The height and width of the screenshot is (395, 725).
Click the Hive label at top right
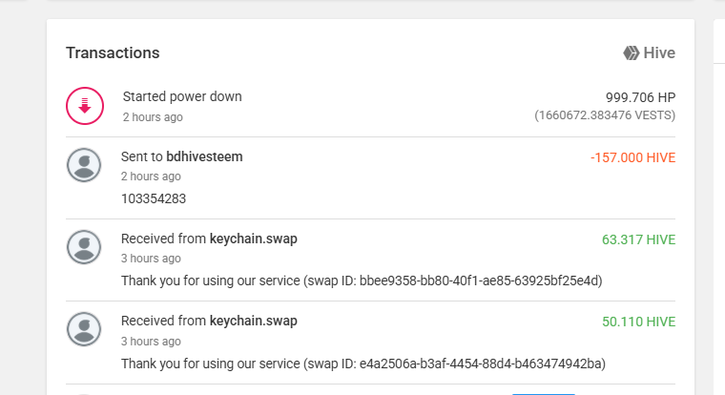[x=659, y=53]
